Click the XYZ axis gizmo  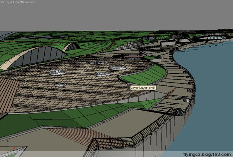[10, 146]
